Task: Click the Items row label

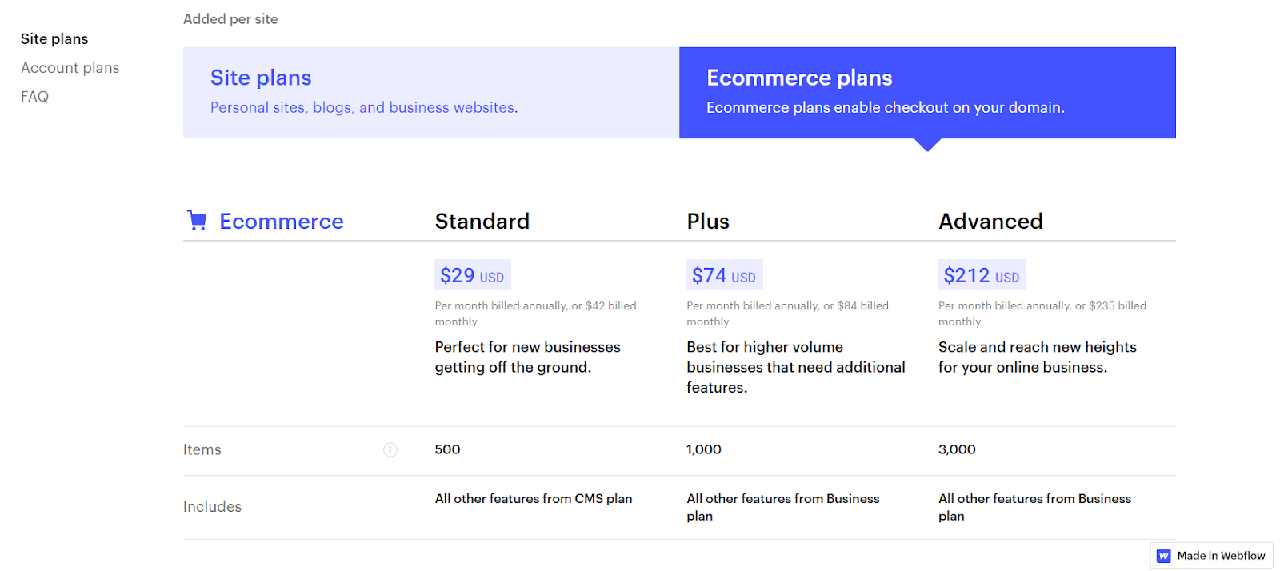Action: click(202, 450)
